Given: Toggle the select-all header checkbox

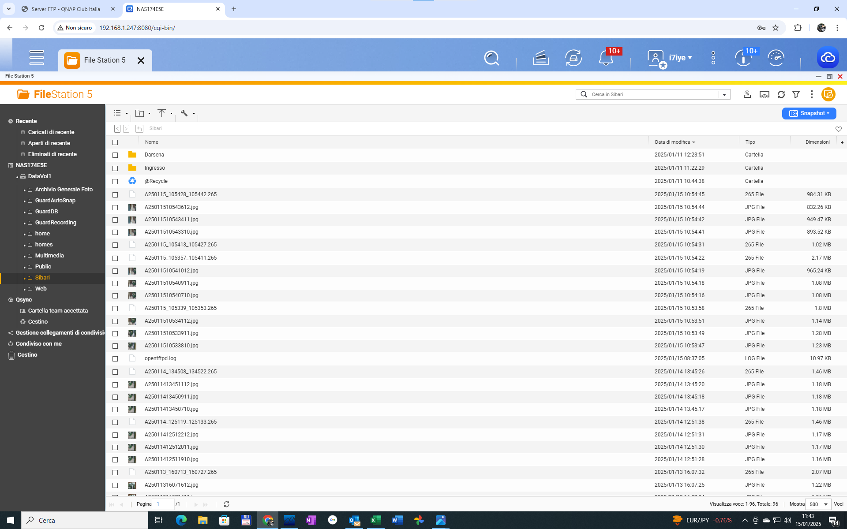Looking at the screenshot, I should (115, 142).
